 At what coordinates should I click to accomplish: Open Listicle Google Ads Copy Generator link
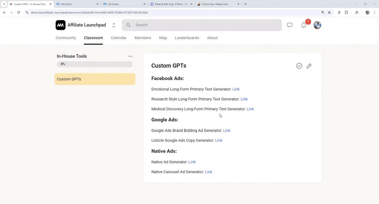219,141
